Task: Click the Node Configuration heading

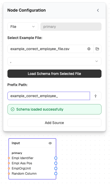Action: [26, 10]
